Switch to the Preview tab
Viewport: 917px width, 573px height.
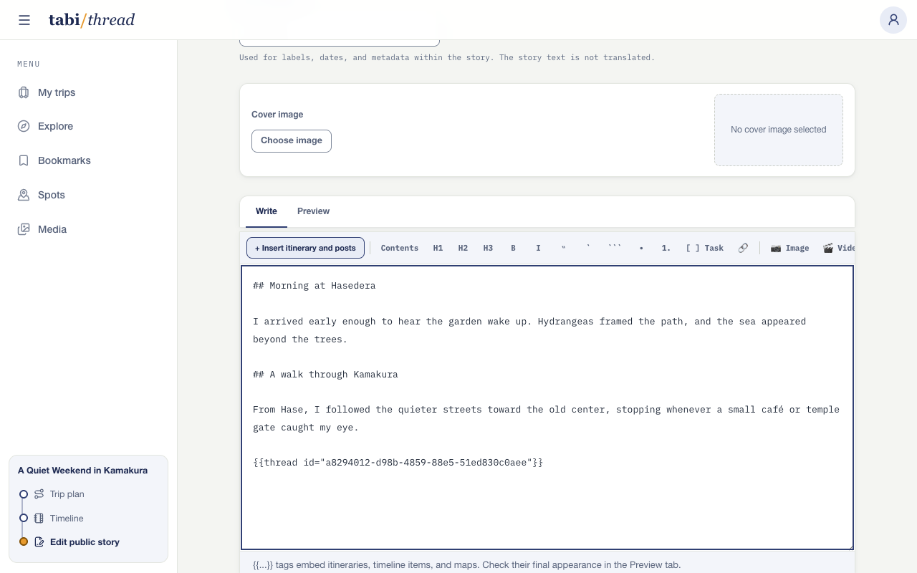pyautogui.click(x=313, y=211)
